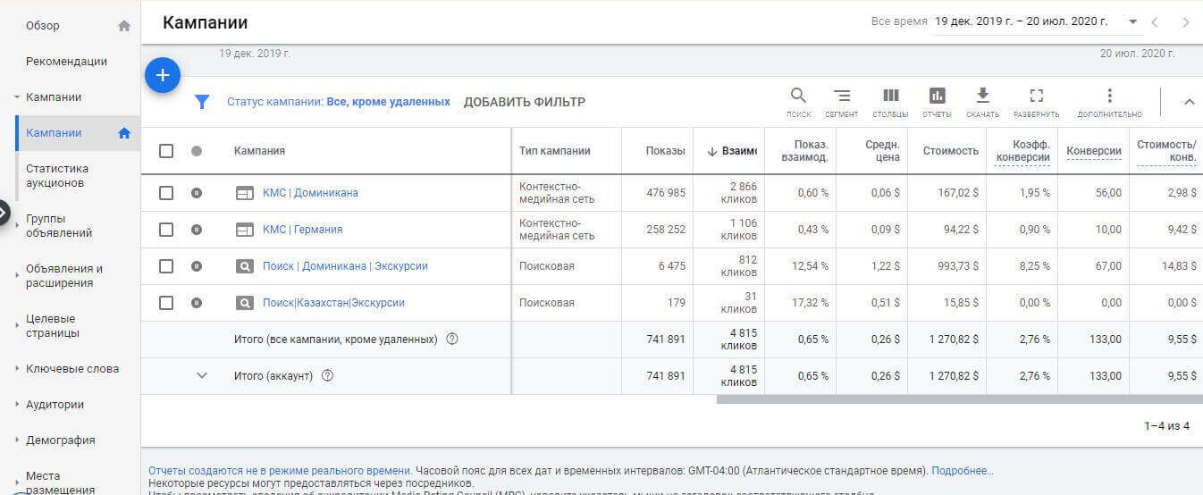The height and width of the screenshot is (495, 1203).
Task: Open the date range dropdown arrow
Action: (x=1133, y=21)
